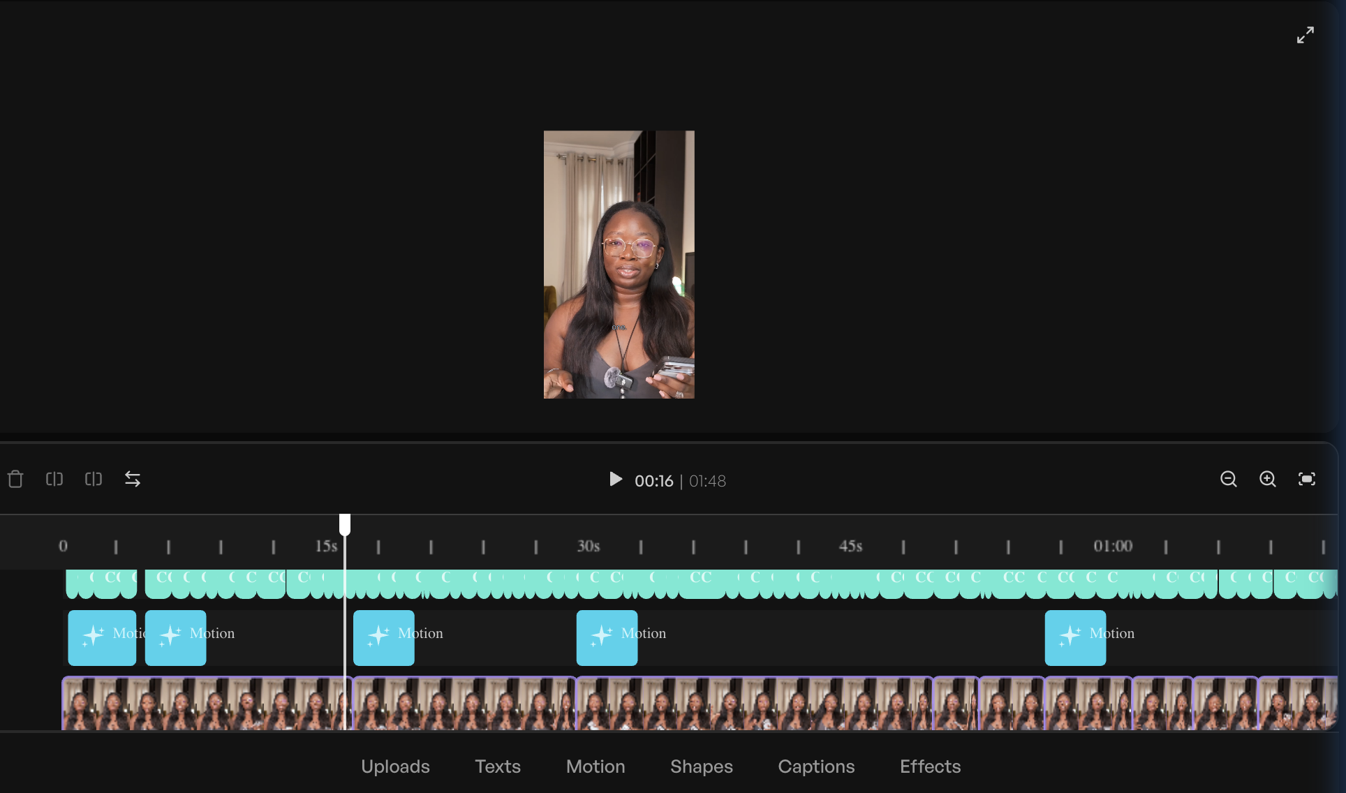Select the truncated 'Moti' motion clip
1346x793 pixels.
point(102,638)
